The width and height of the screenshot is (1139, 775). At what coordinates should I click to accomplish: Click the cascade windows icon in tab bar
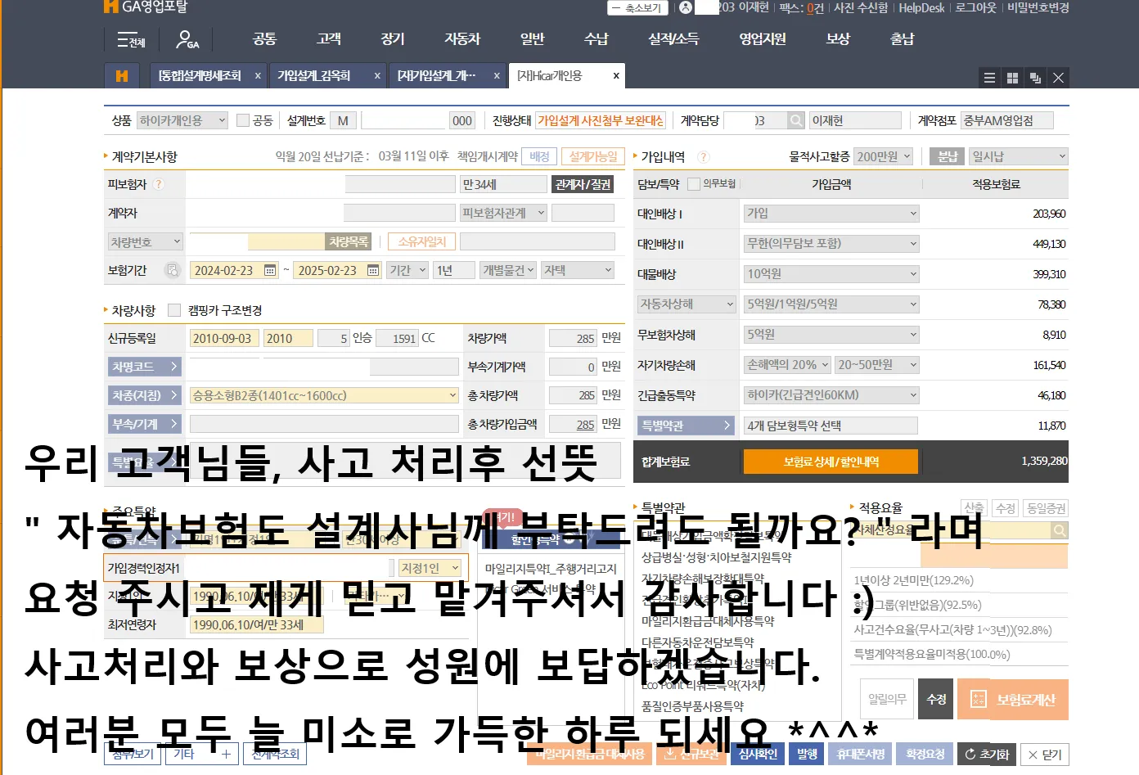pos(1034,77)
